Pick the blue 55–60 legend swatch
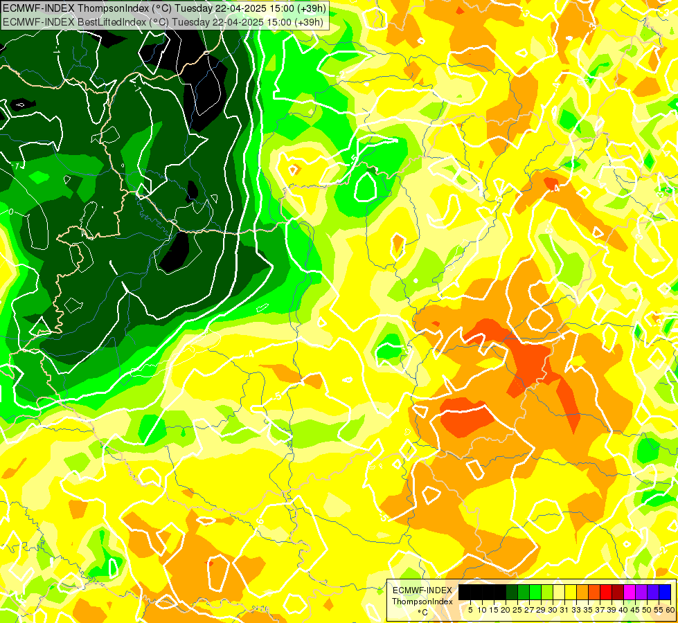The image size is (678, 623). 665,592
